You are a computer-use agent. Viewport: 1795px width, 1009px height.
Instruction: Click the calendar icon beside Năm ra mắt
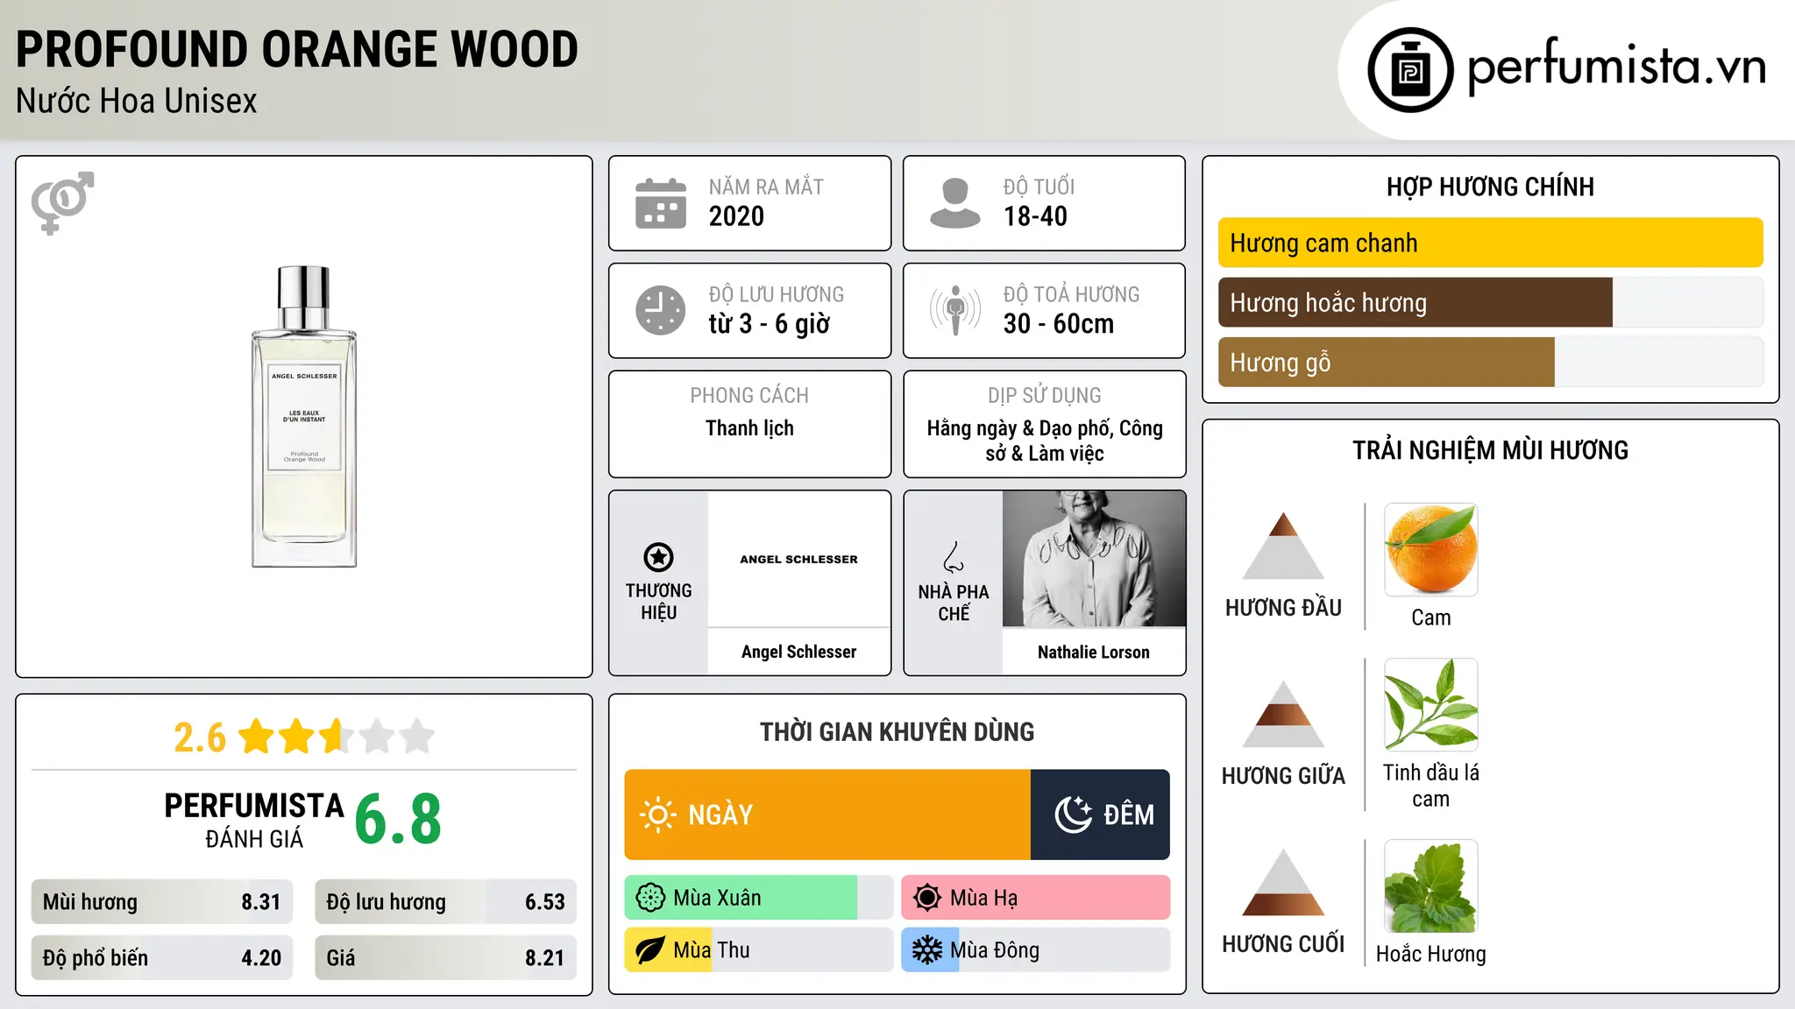point(661,203)
